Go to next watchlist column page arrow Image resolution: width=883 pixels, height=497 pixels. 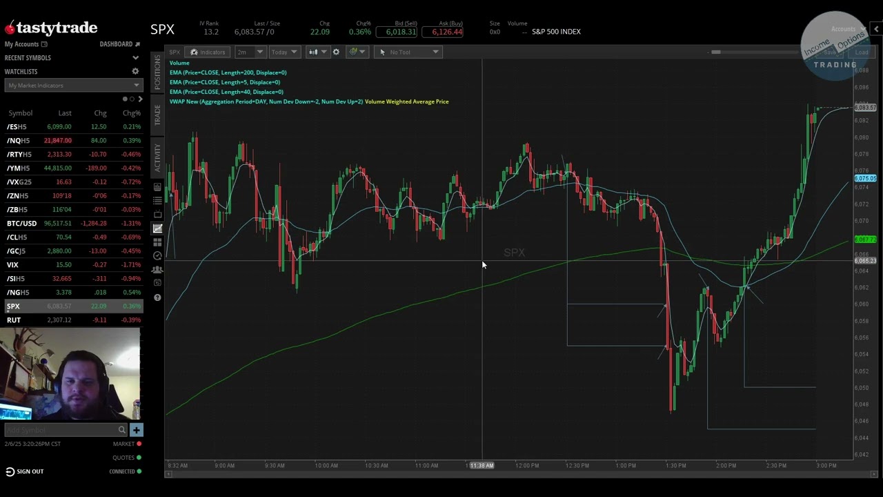coord(140,99)
